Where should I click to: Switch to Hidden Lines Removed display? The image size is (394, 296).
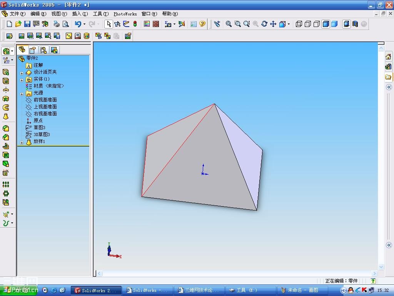(317, 24)
